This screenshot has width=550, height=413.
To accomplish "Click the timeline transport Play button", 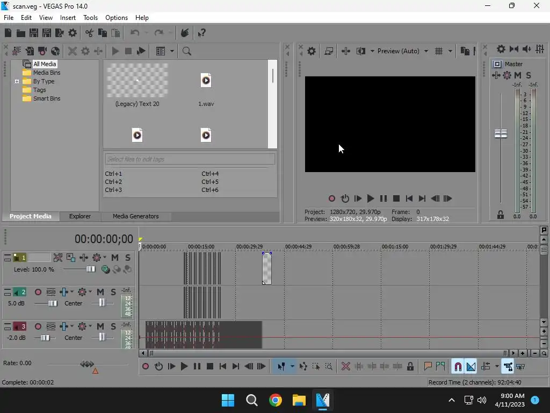I will (x=184, y=367).
